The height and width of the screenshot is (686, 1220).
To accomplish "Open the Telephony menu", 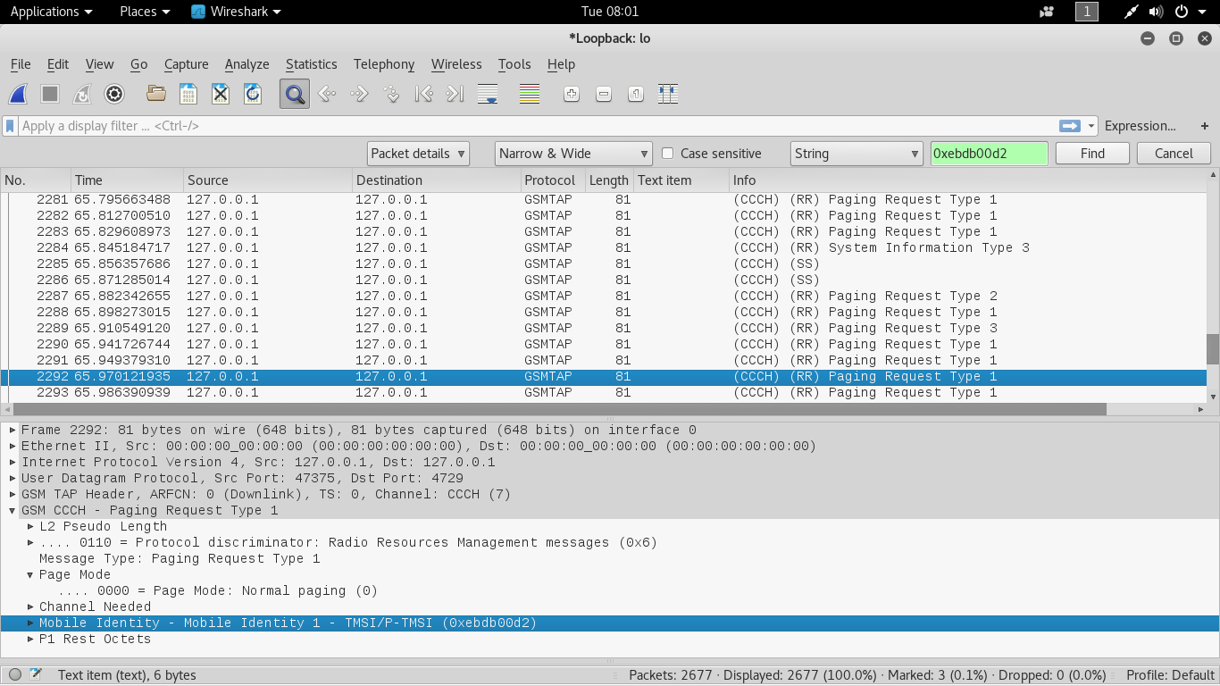I will (384, 64).
